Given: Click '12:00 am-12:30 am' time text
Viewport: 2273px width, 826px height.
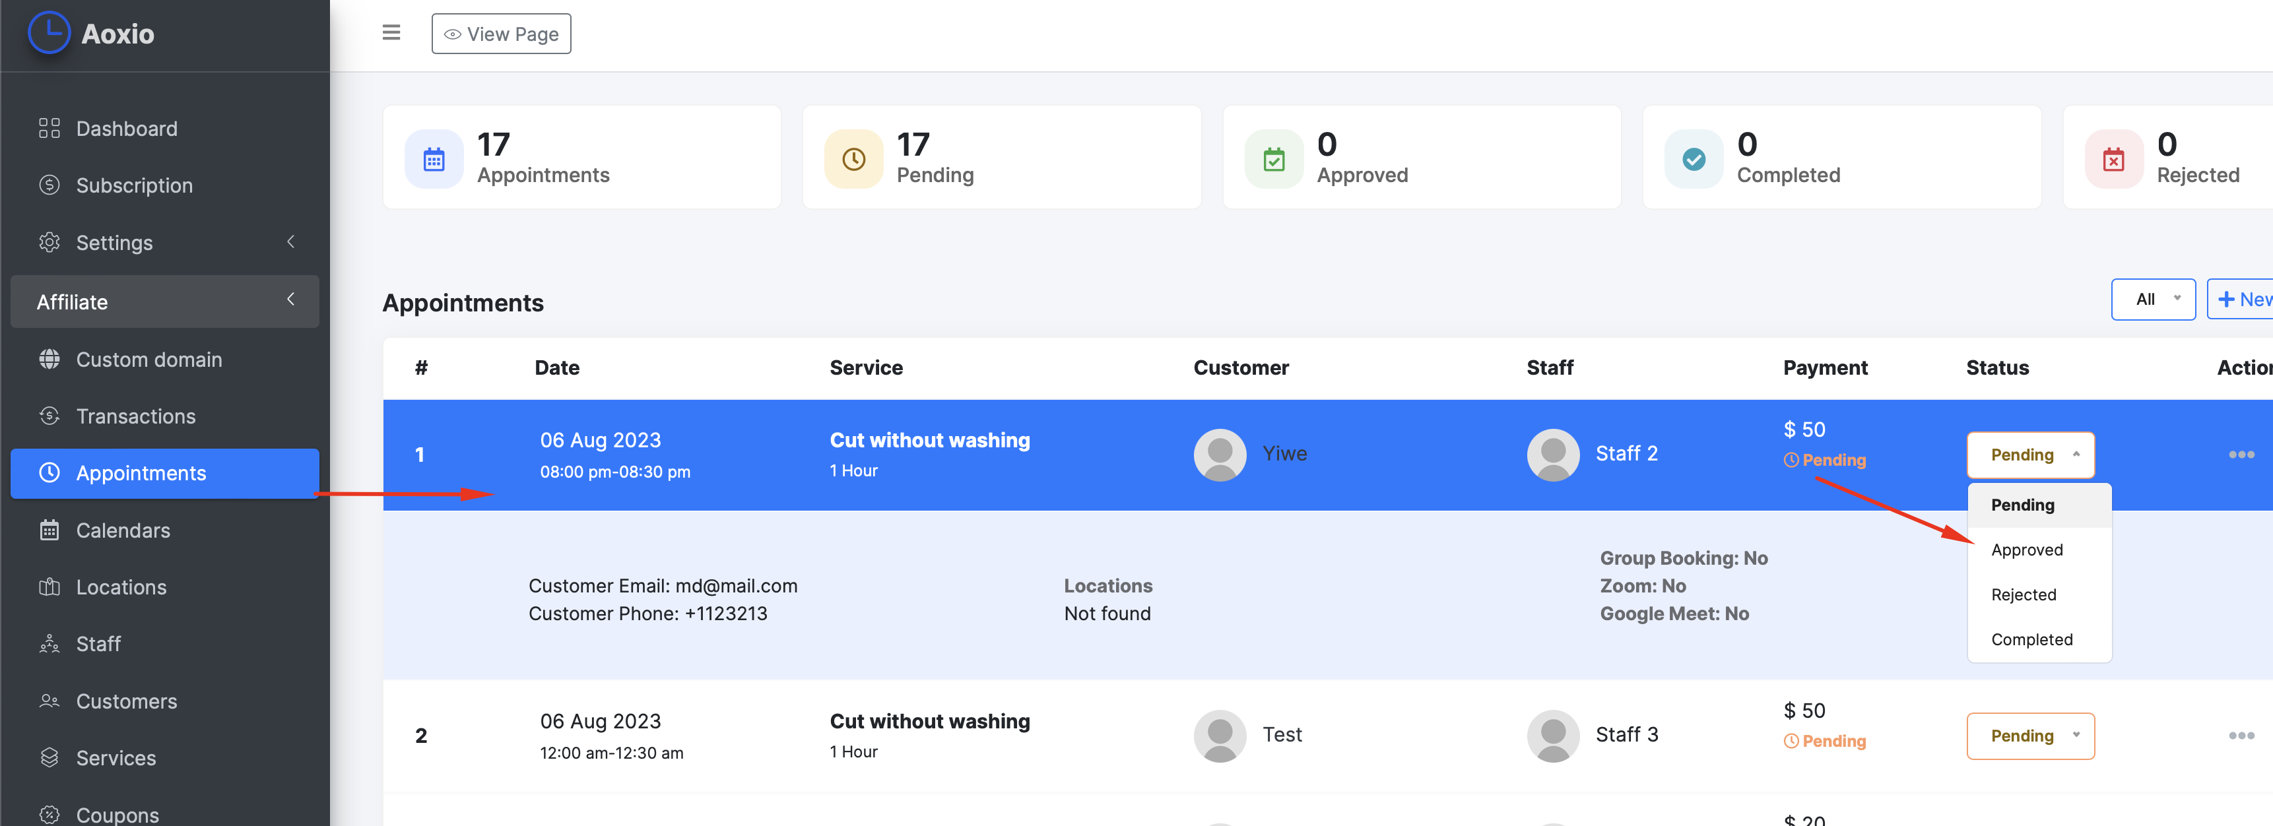Looking at the screenshot, I should pyautogui.click(x=612, y=753).
